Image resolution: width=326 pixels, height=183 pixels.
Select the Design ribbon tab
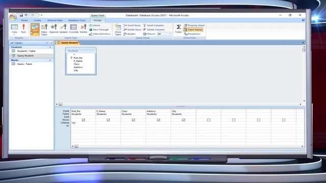click(97, 20)
